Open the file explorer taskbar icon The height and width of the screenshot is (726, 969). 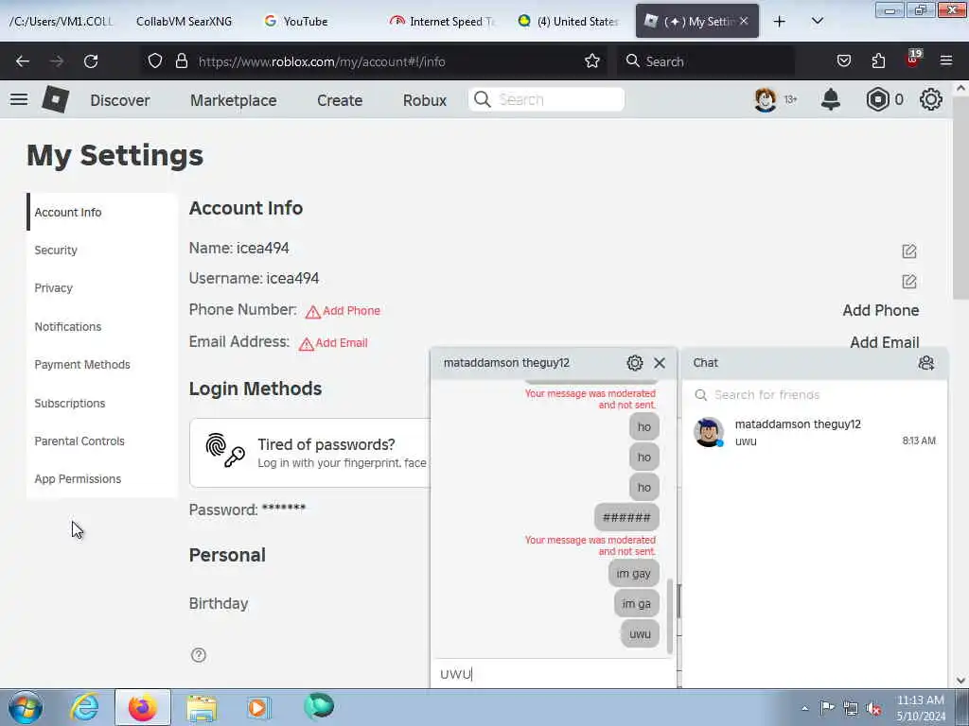tap(202, 707)
